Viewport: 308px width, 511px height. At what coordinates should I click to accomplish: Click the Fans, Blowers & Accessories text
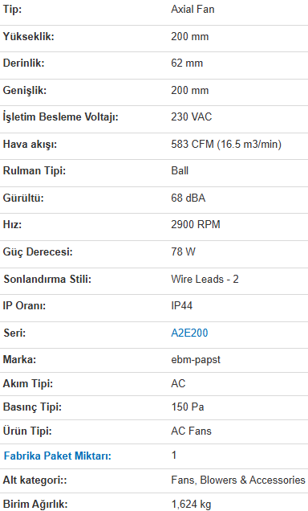coord(238,480)
